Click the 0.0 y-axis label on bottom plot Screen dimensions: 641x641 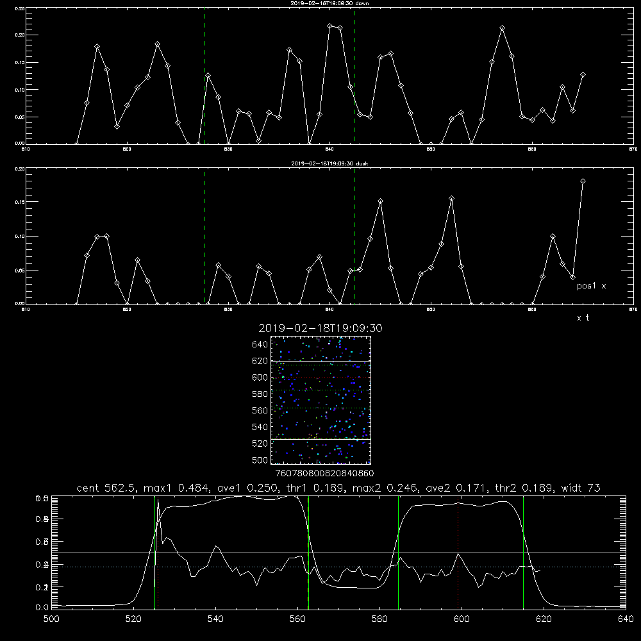coord(42,608)
